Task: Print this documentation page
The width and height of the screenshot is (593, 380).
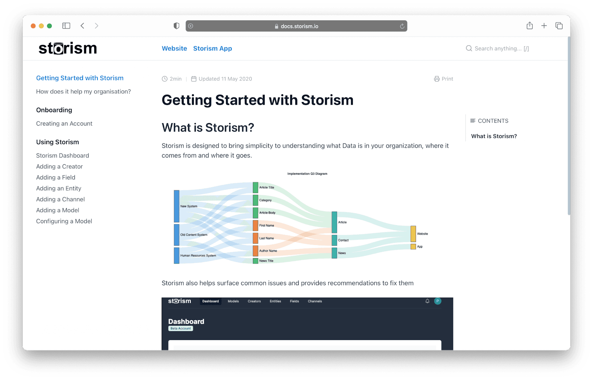Action: tap(444, 79)
